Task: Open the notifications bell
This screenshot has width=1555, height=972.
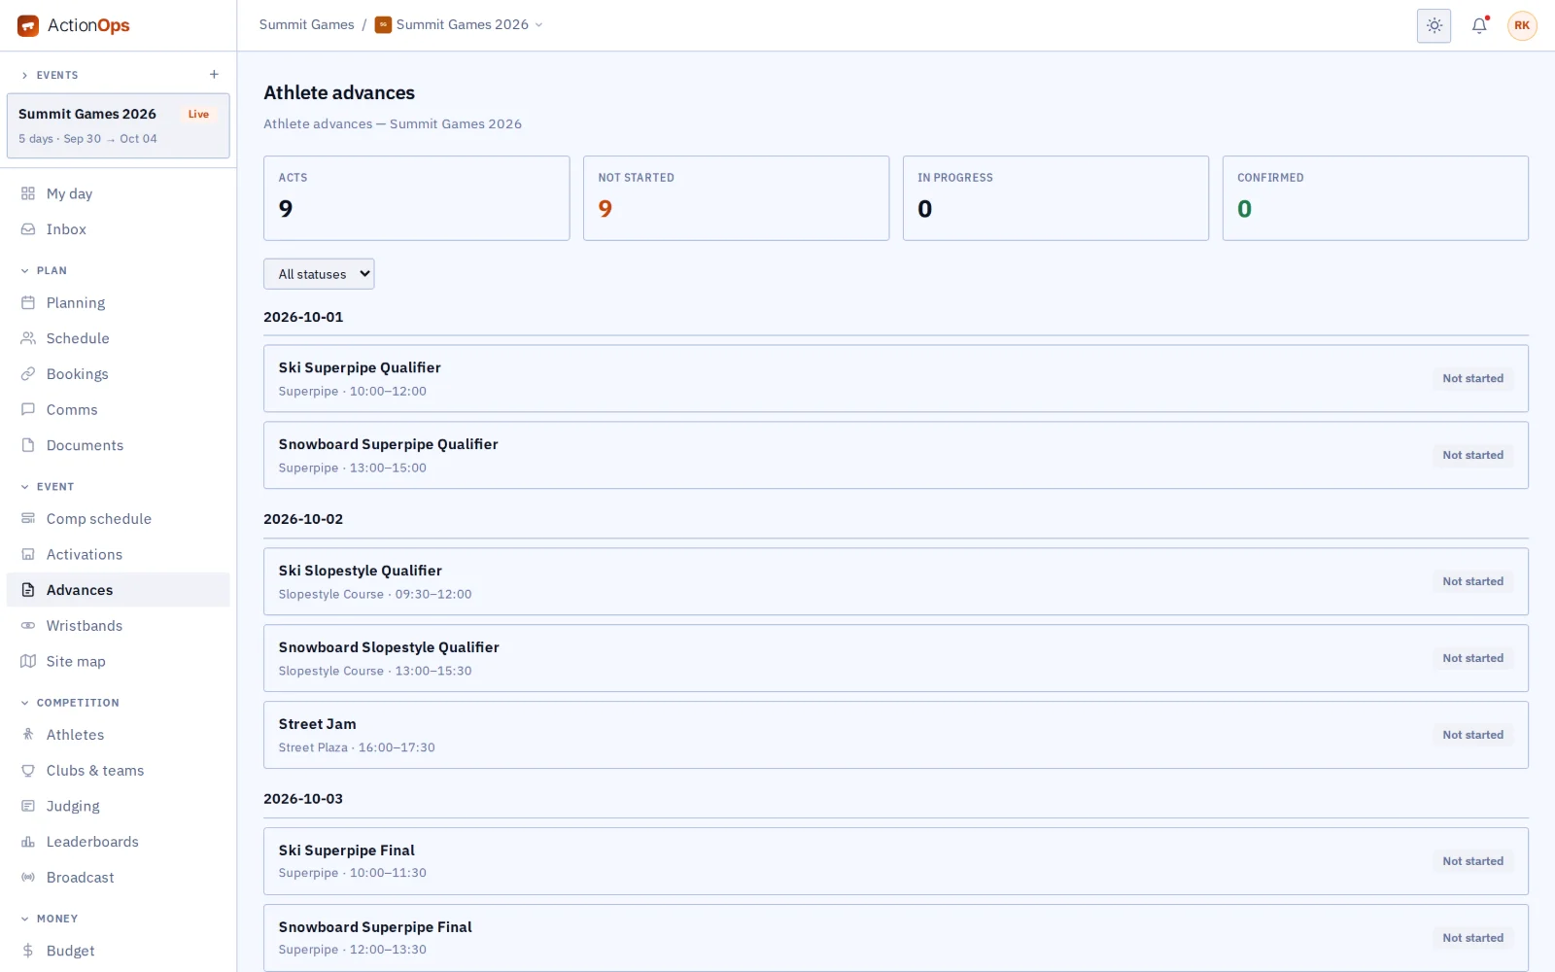Action: click(1479, 25)
